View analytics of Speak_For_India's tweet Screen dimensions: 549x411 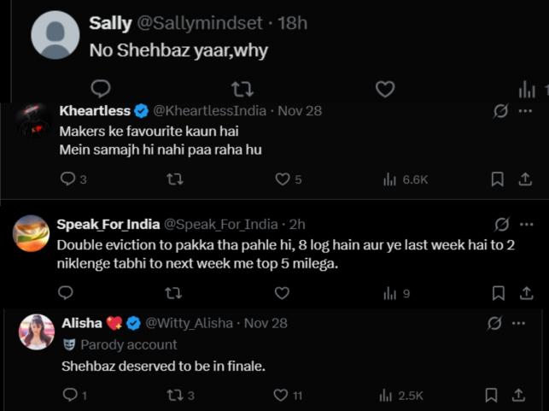pyautogui.click(x=389, y=293)
